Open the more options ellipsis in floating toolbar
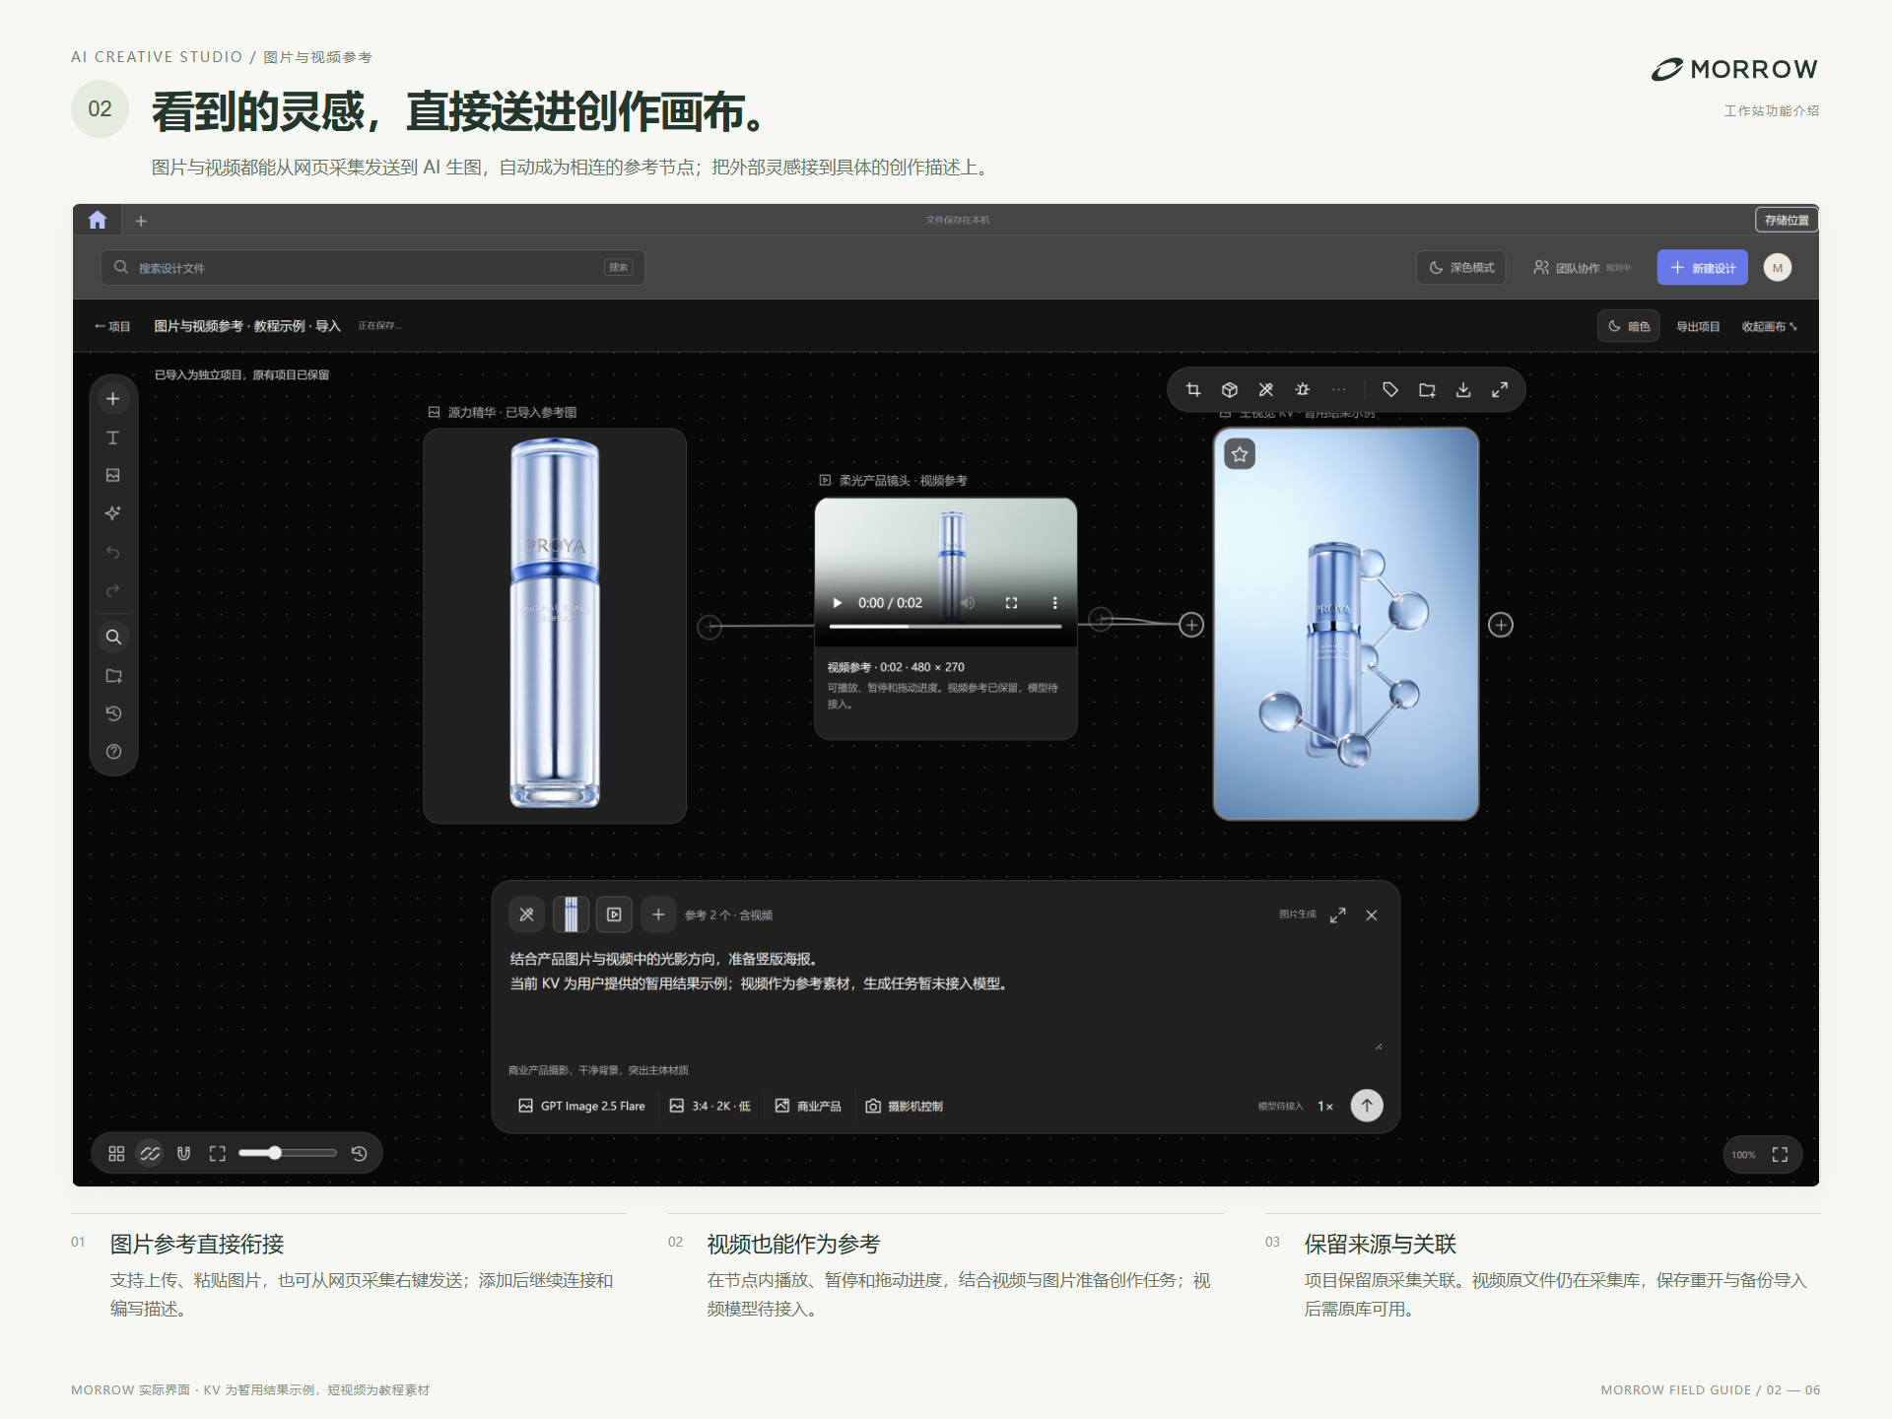The height and width of the screenshot is (1419, 1892). [x=1339, y=389]
